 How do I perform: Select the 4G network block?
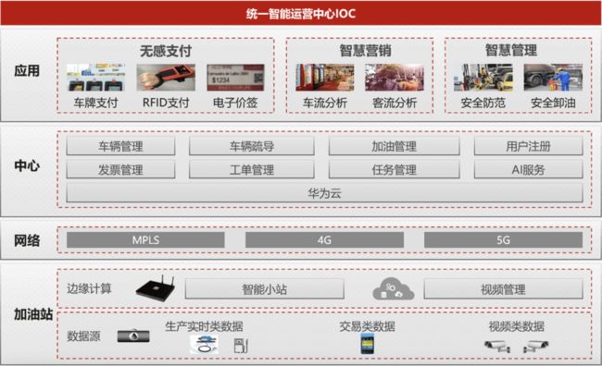click(x=324, y=240)
